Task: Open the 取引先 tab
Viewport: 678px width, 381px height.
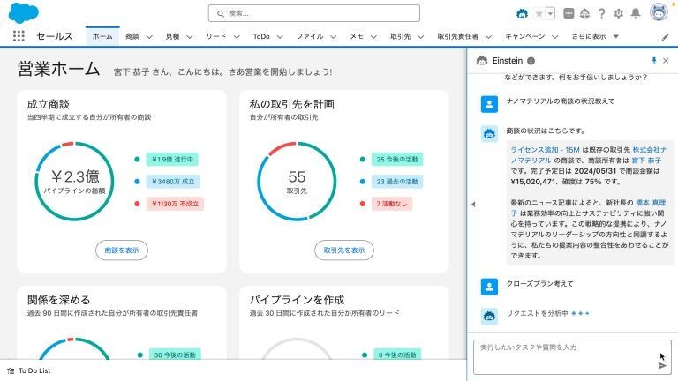Action: pyautogui.click(x=401, y=36)
